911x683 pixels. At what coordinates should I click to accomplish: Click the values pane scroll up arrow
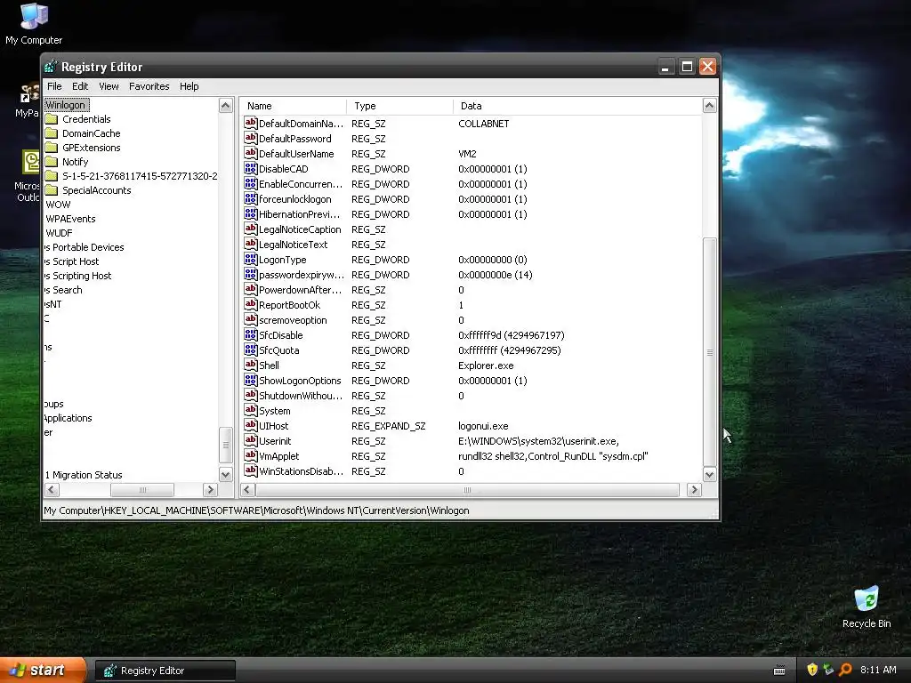point(709,105)
